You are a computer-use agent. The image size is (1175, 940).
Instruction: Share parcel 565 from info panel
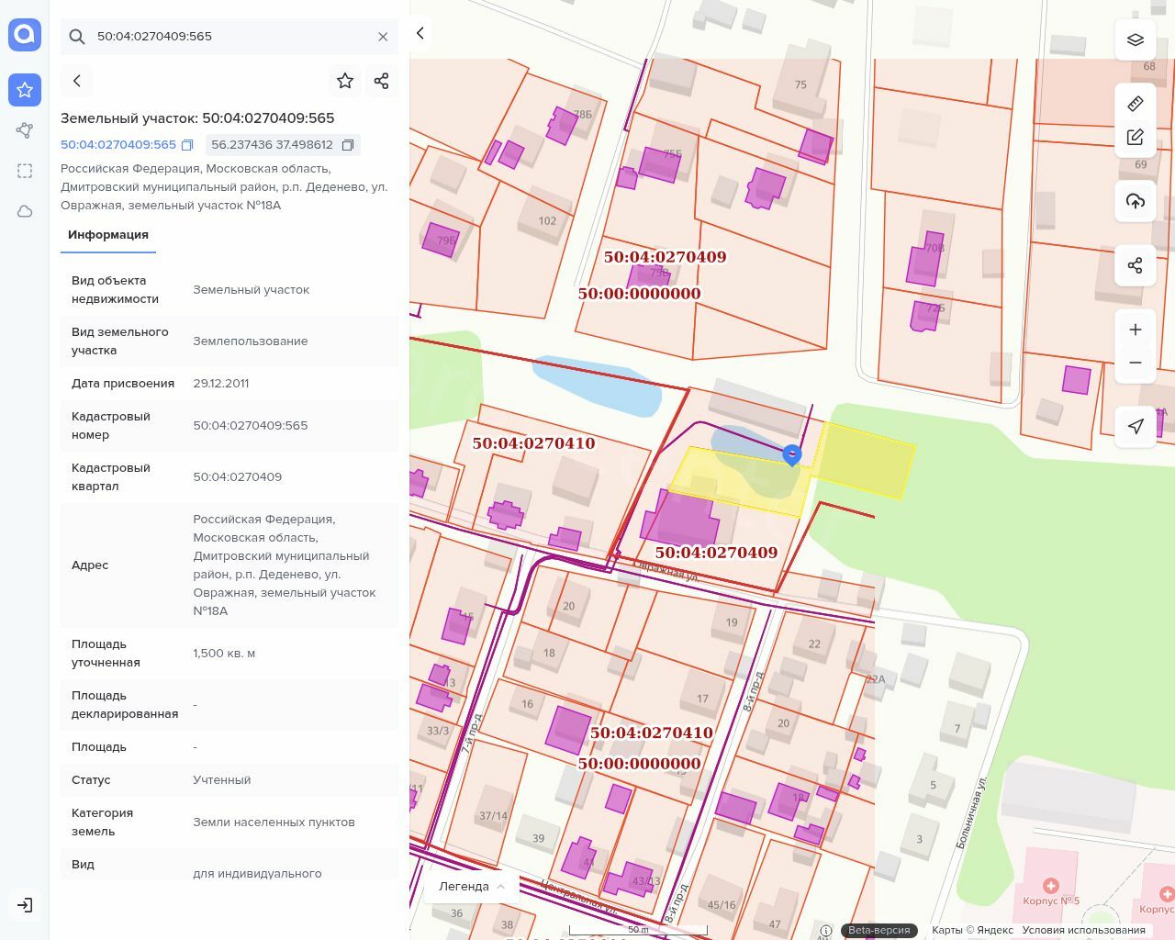(382, 81)
